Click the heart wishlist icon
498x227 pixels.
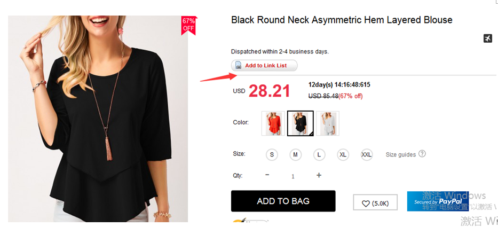[x=366, y=203]
